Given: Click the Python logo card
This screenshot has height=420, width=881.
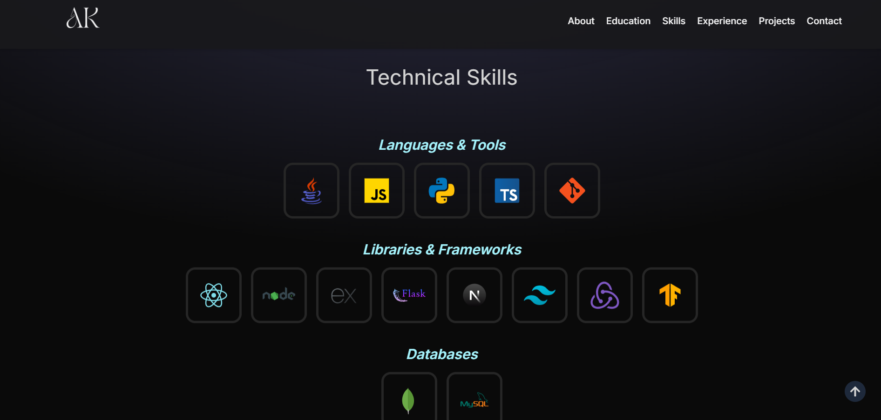Looking at the screenshot, I should tap(442, 191).
